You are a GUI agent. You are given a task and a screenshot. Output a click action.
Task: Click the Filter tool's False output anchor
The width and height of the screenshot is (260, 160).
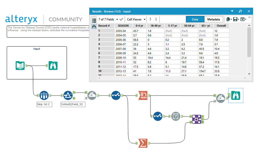(x=74, y=98)
